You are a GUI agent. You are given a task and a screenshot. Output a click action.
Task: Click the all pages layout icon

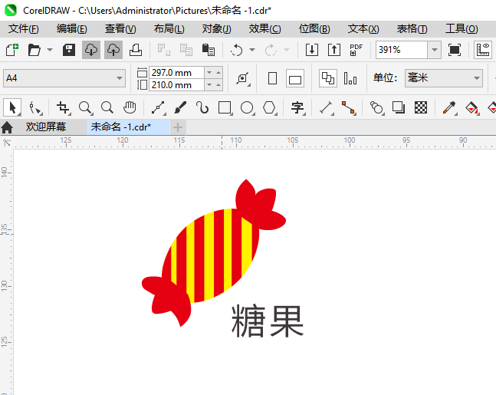(x=327, y=78)
